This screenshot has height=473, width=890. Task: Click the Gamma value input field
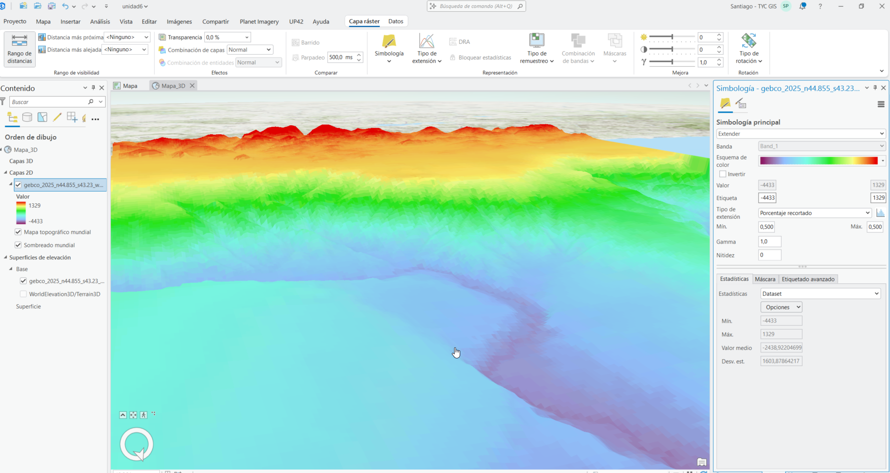point(769,242)
